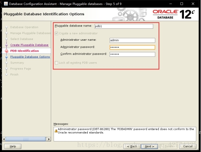Viewport: 201px width, 152px height.
Task: Click the Pluggable Database Options step marker
Action: tap(7, 57)
